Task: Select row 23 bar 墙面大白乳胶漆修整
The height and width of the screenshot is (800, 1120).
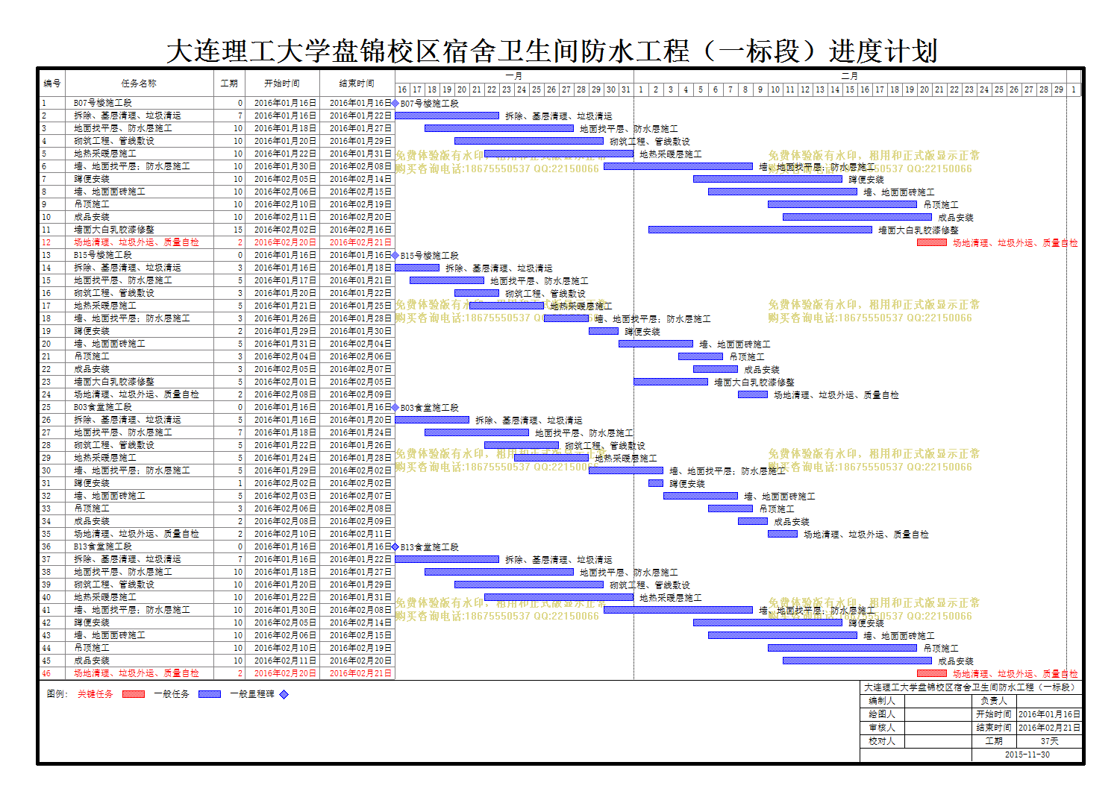Action: point(671,382)
